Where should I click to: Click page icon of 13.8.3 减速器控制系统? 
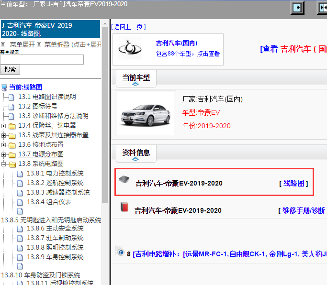pyautogui.click(x=20, y=193)
